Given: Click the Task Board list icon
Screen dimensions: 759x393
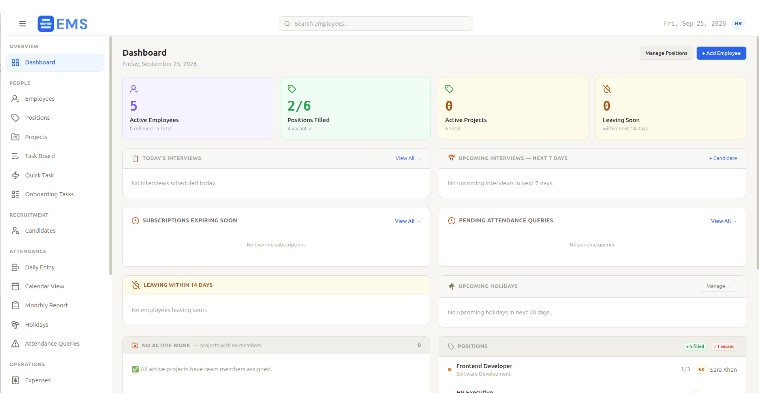Looking at the screenshot, I should pyautogui.click(x=15, y=156).
